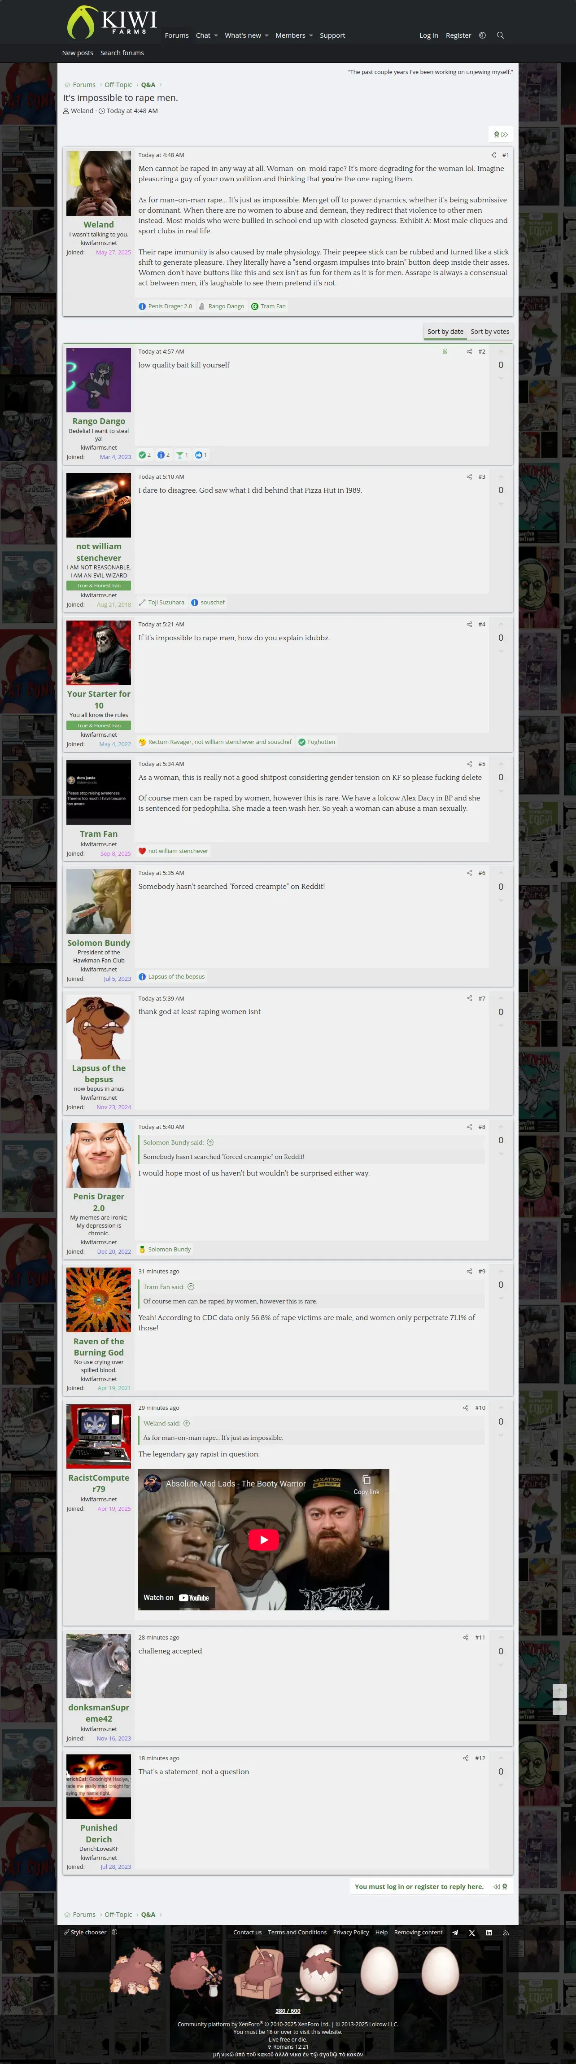Click the Log in link

[428, 35]
